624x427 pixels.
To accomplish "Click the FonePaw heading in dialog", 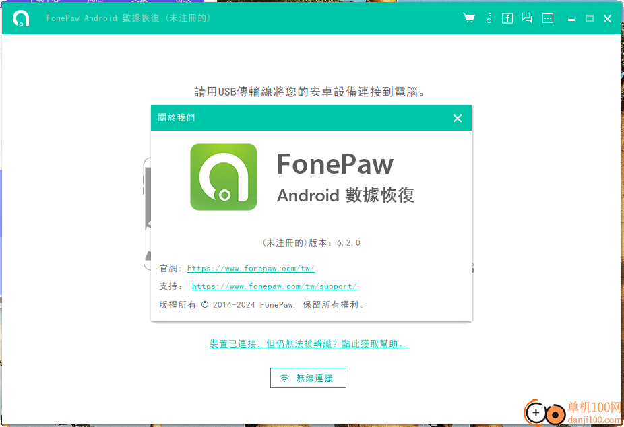I will (x=335, y=164).
